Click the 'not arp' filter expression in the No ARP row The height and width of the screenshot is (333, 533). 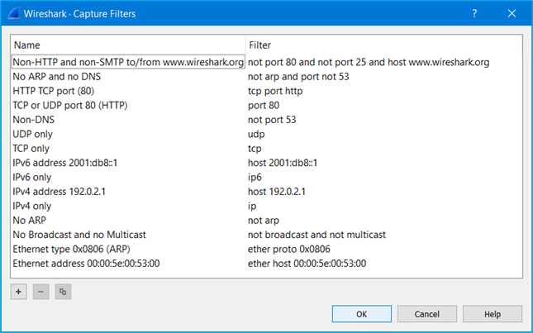(x=264, y=220)
